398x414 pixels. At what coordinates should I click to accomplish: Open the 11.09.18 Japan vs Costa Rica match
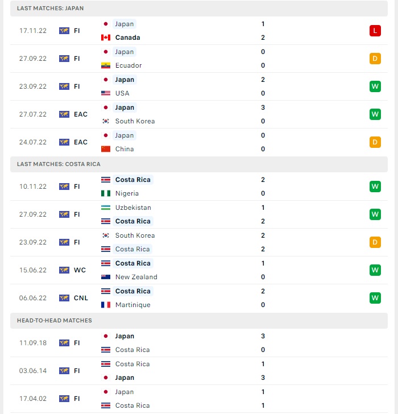click(199, 343)
